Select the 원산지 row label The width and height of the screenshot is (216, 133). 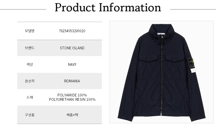click(x=29, y=81)
